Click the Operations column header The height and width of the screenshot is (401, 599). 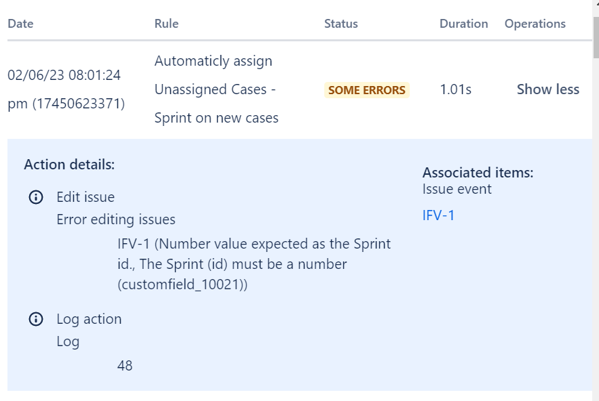(535, 24)
